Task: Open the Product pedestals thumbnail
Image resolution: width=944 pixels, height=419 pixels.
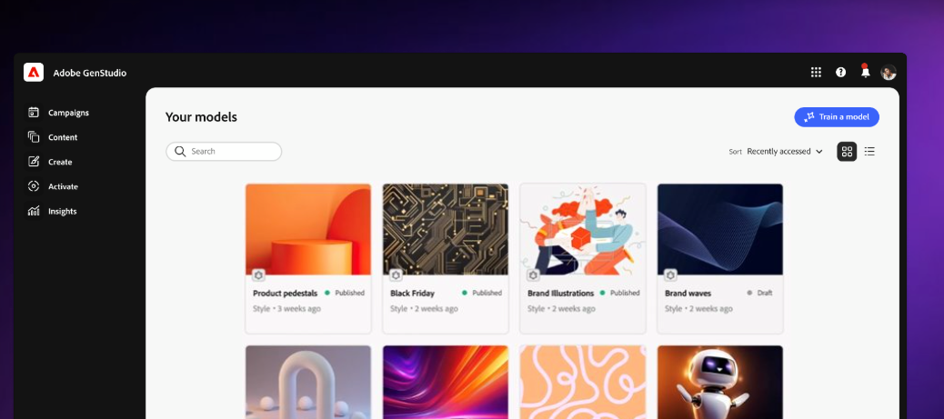Action: click(x=308, y=229)
